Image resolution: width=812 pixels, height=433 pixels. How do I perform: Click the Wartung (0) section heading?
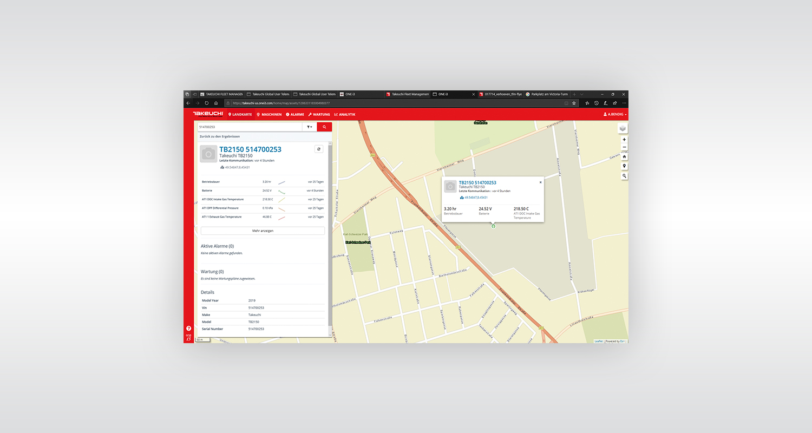pos(212,272)
